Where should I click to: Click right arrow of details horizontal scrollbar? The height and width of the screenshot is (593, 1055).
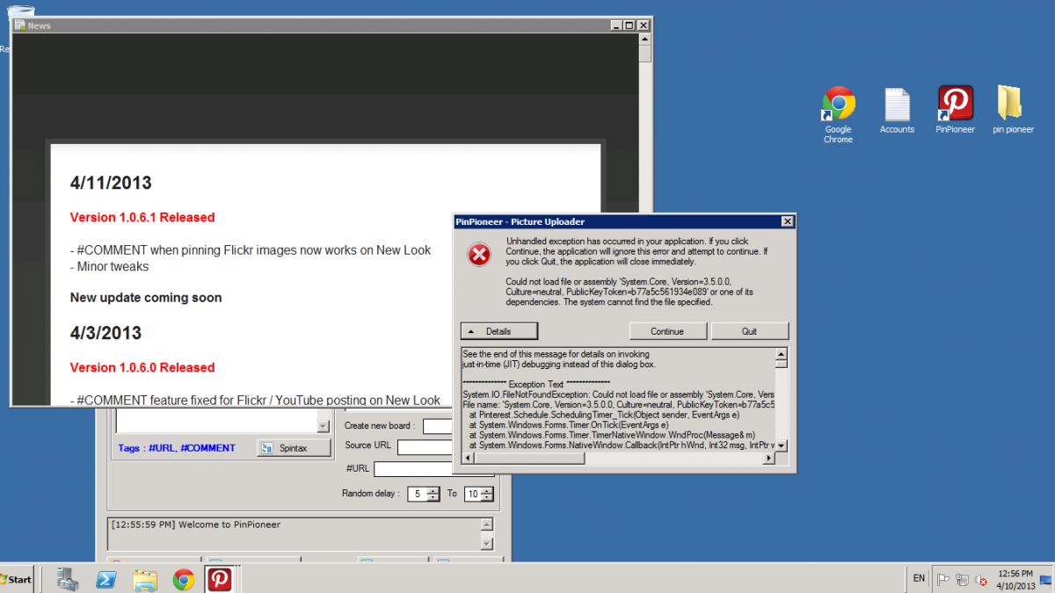(768, 458)
